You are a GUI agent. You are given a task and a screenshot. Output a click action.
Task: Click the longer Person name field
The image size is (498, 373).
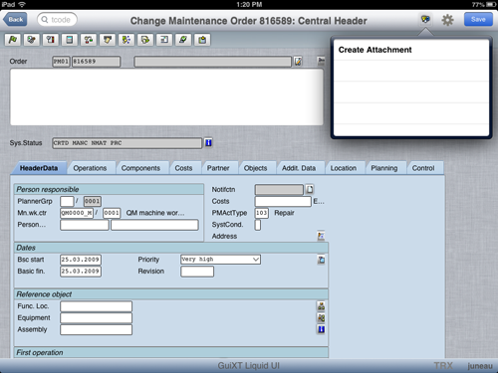(x=154, y=225)
